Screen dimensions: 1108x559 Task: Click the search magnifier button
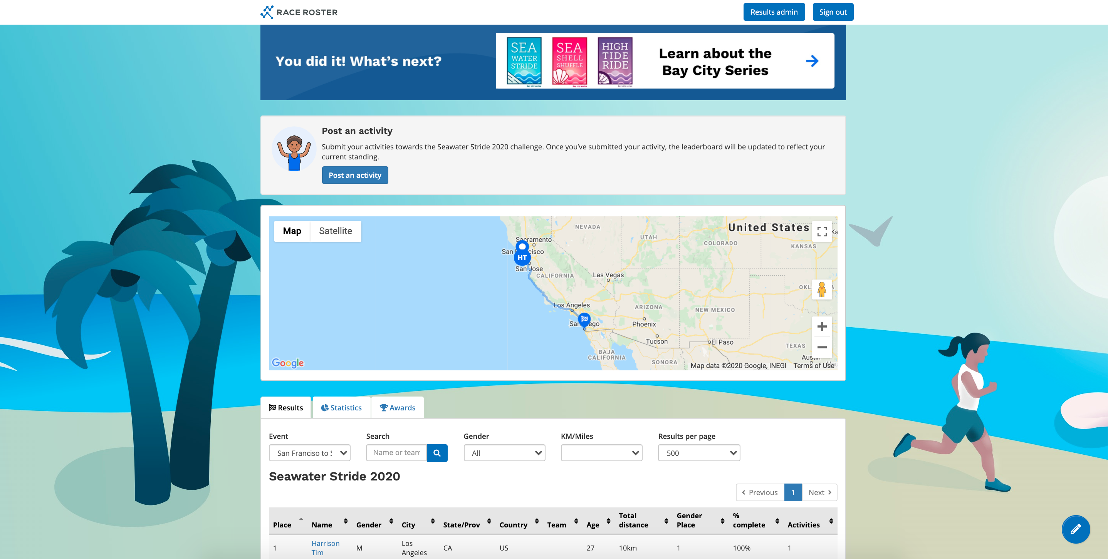pos(436,453)
